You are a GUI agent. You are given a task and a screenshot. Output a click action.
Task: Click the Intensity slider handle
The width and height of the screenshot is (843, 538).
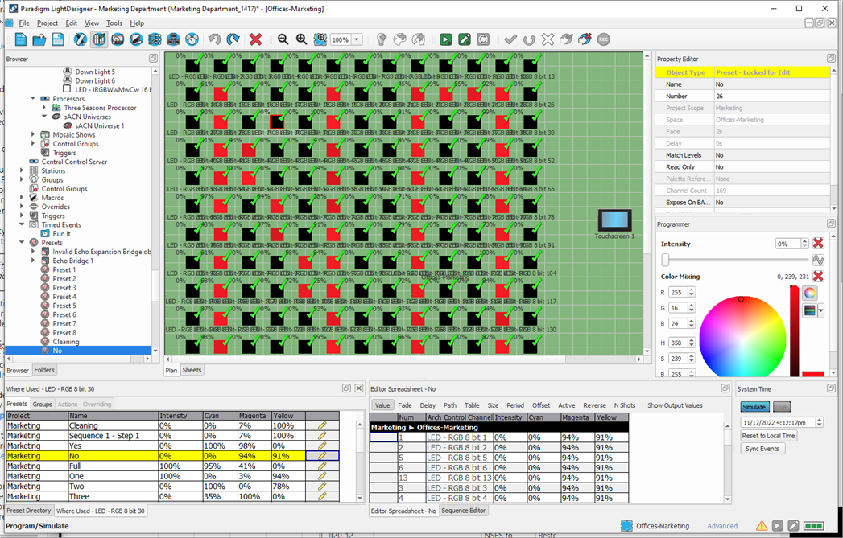[x=666, y=260]
